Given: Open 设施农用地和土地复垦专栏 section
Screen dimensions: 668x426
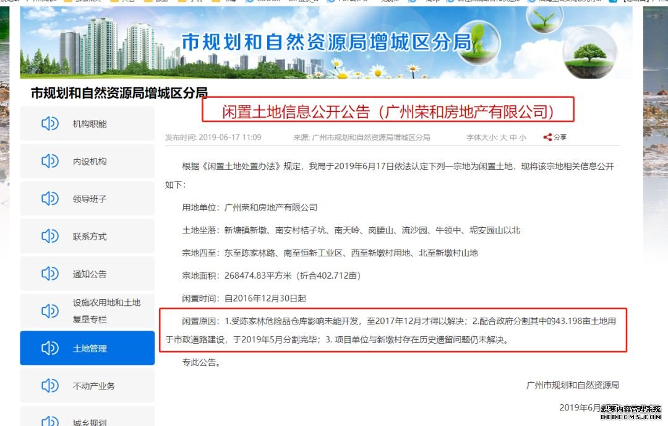Looking at the screenshot, I should coord(87,311).
